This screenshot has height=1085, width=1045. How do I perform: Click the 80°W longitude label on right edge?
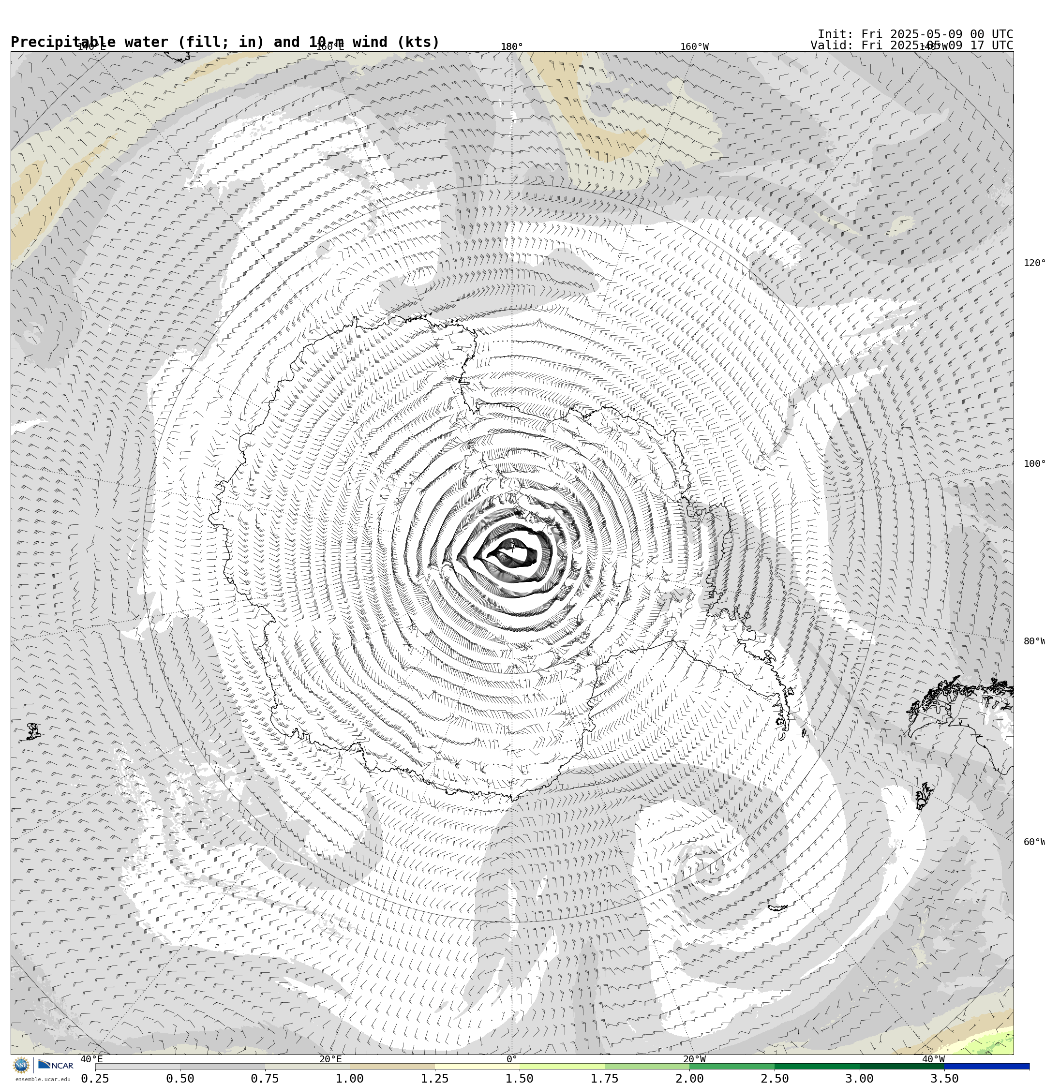coord(1034,641)
